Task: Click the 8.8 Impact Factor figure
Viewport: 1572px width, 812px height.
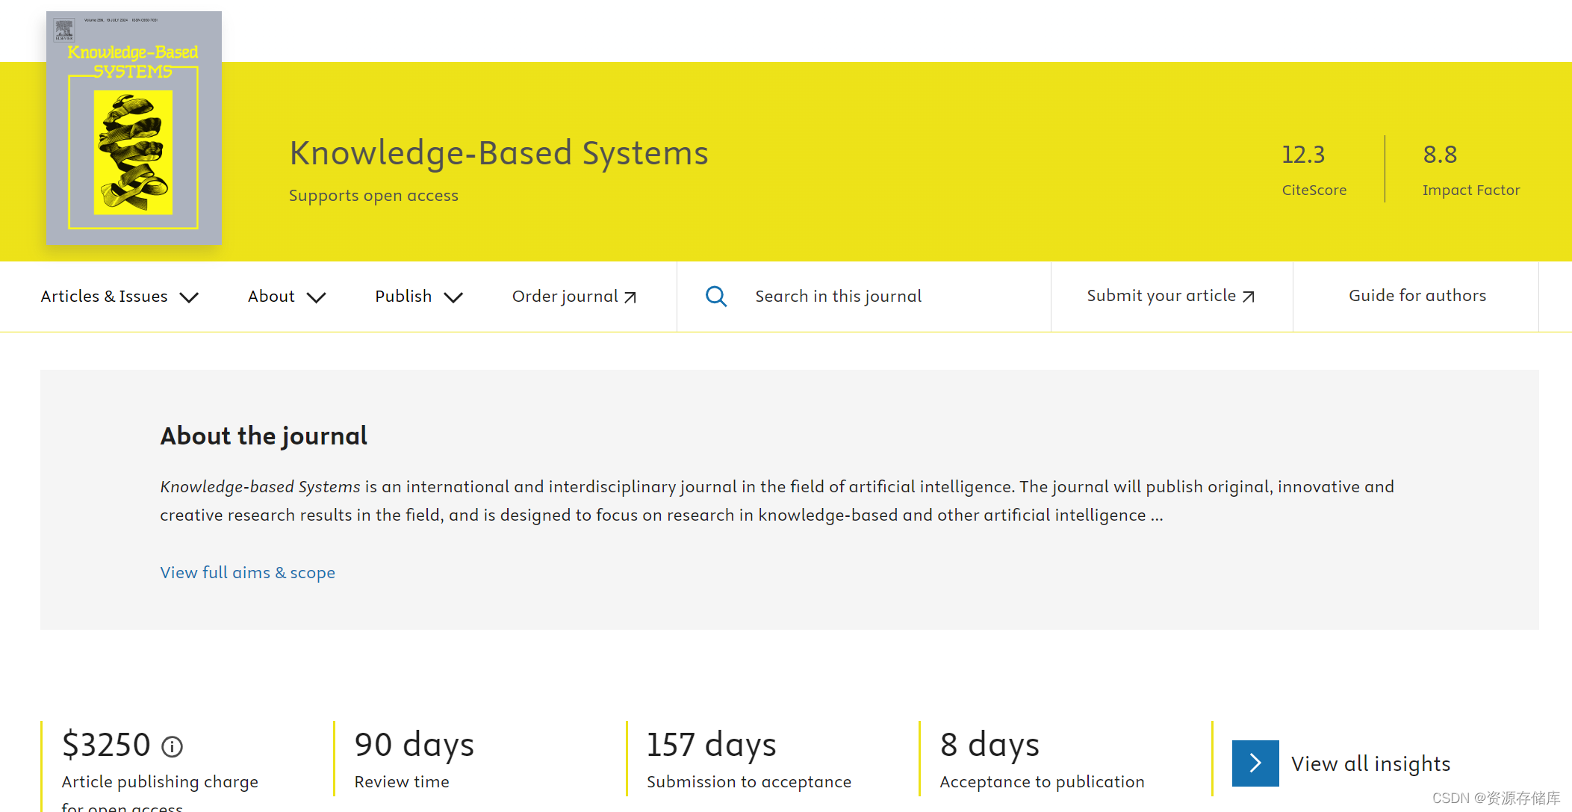Action: (x=1440, y=155)
